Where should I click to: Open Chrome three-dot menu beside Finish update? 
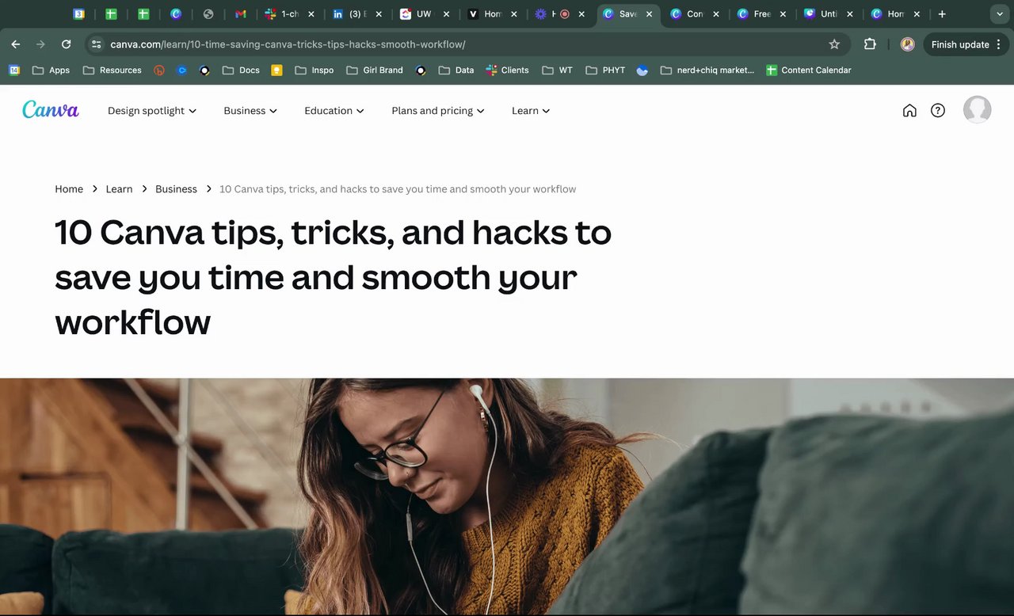tap(999, 44)
